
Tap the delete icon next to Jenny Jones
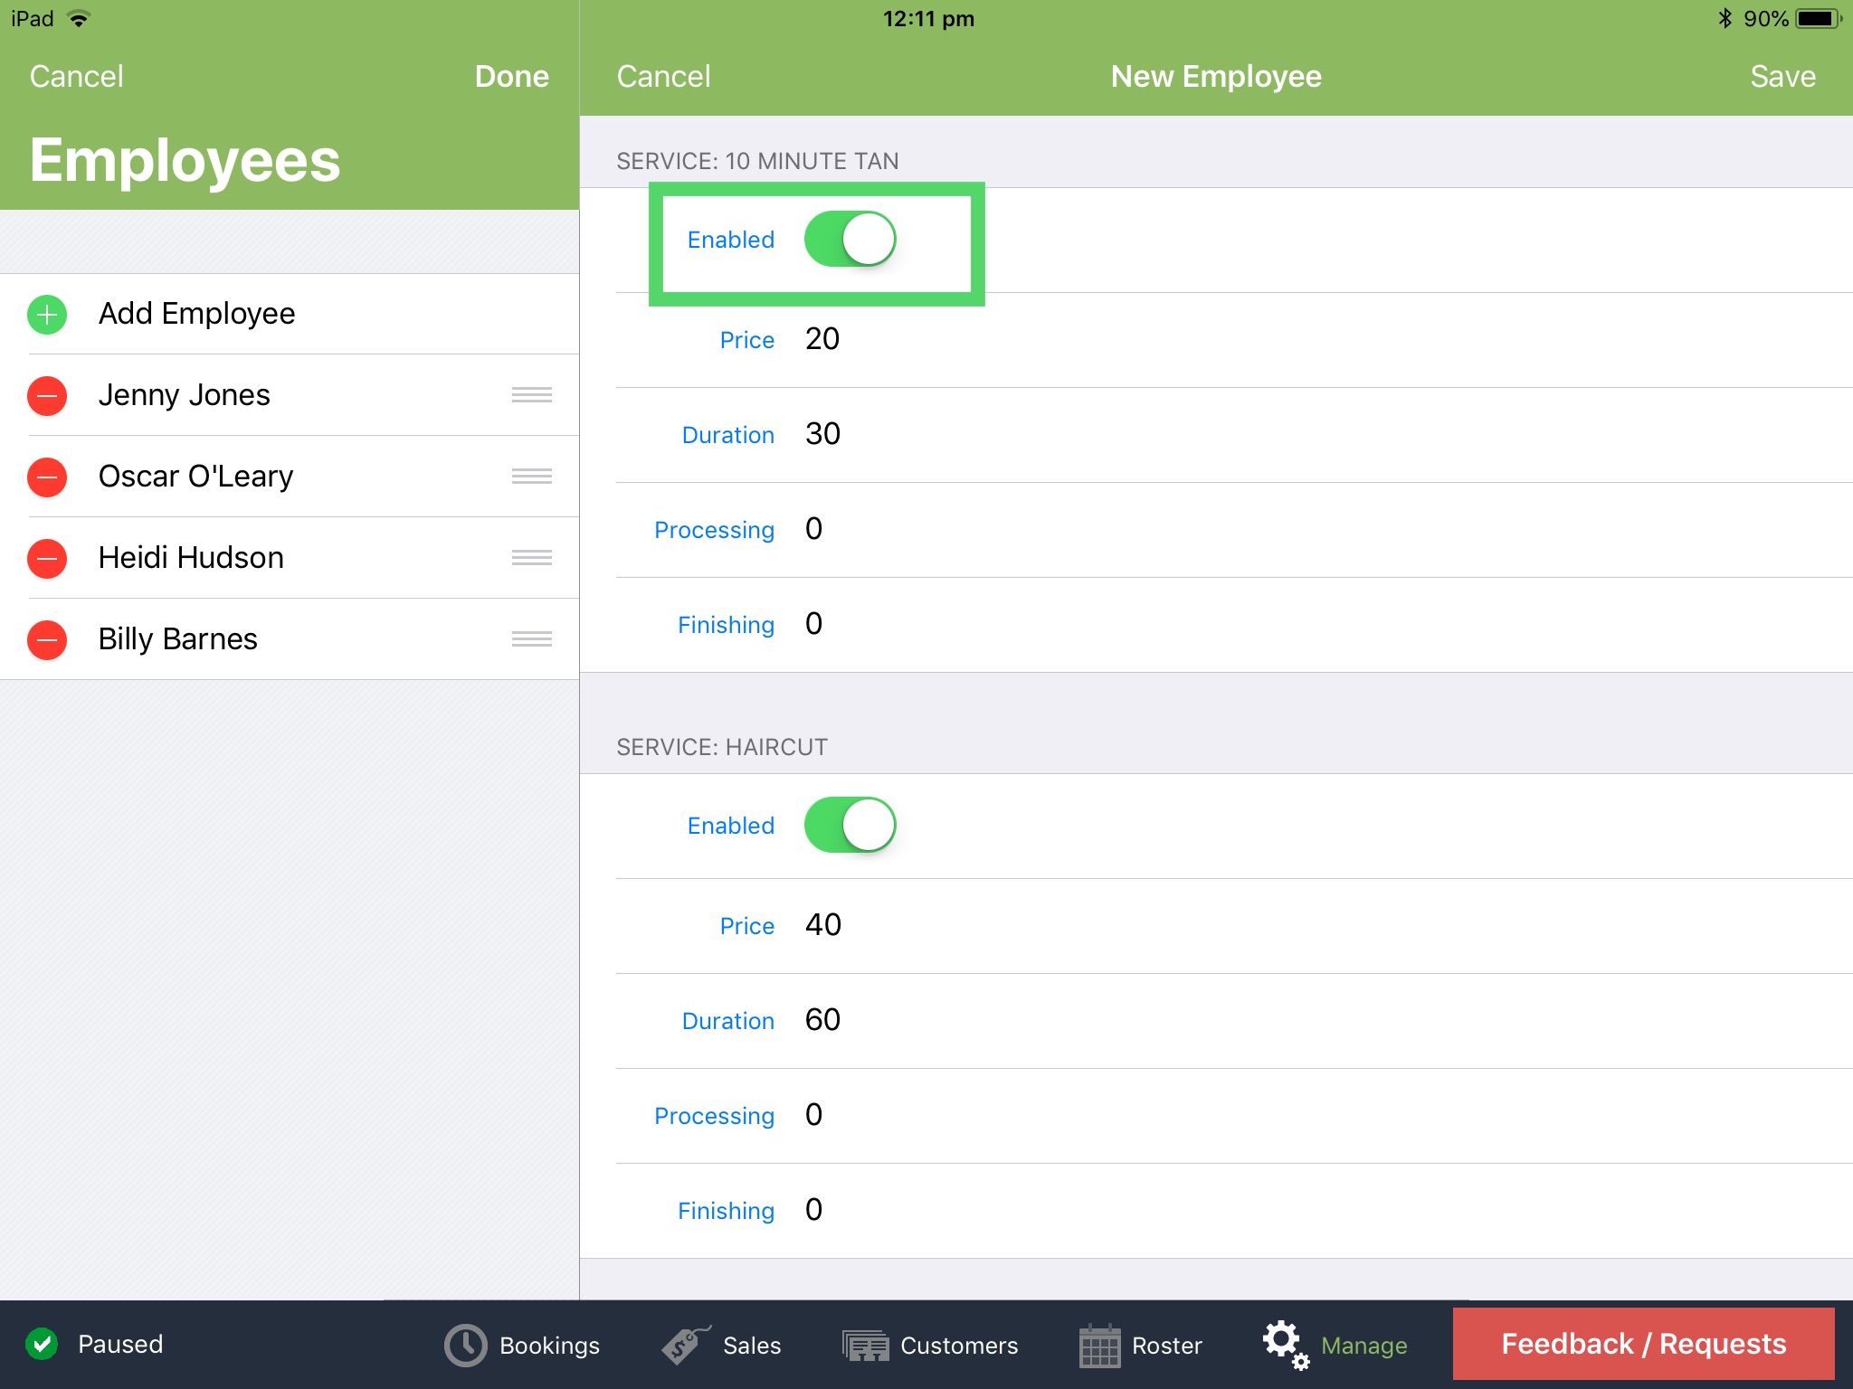46,395
